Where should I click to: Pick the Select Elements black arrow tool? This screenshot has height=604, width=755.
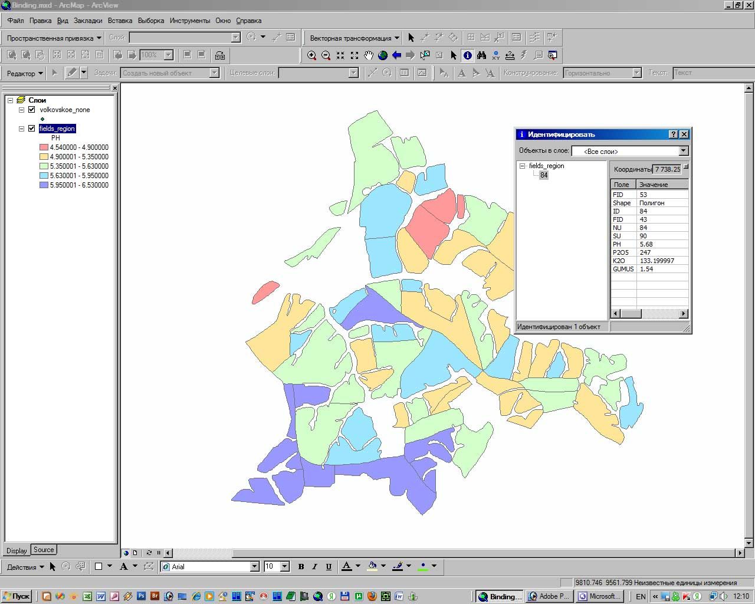pos(453,55)
